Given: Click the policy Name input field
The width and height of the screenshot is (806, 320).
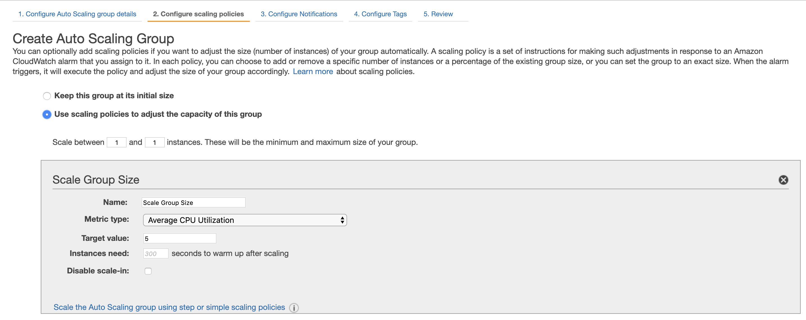Looking at the screenshot, I should (193, 202).
